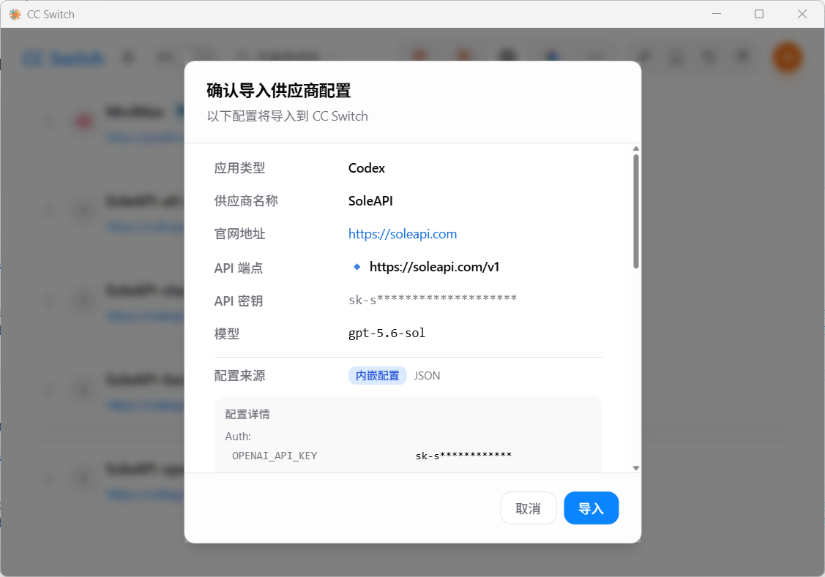This screenshot has width=825, height=577.
Task: Click the scrollbar up arrow
Action: pyautogui.click(x=635, y=148)
